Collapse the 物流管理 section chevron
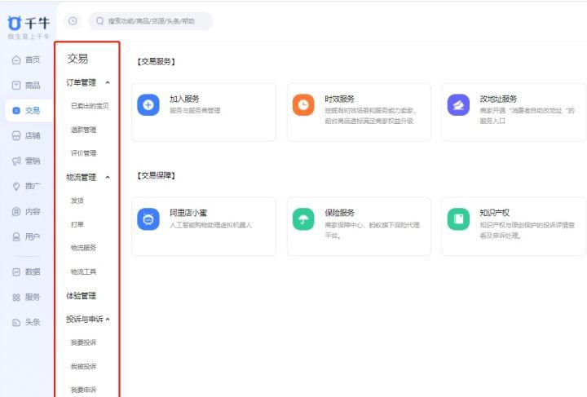 click(x=108, y=177)
